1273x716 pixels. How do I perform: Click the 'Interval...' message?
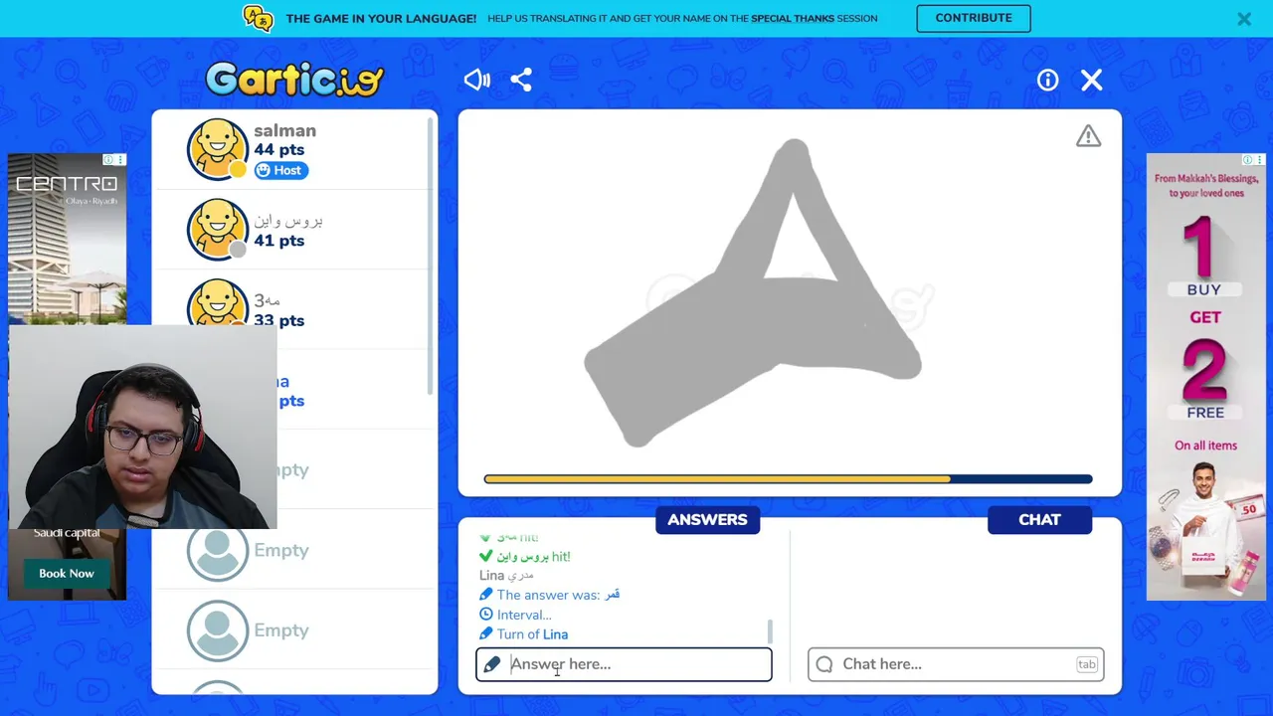click(523, 615)
